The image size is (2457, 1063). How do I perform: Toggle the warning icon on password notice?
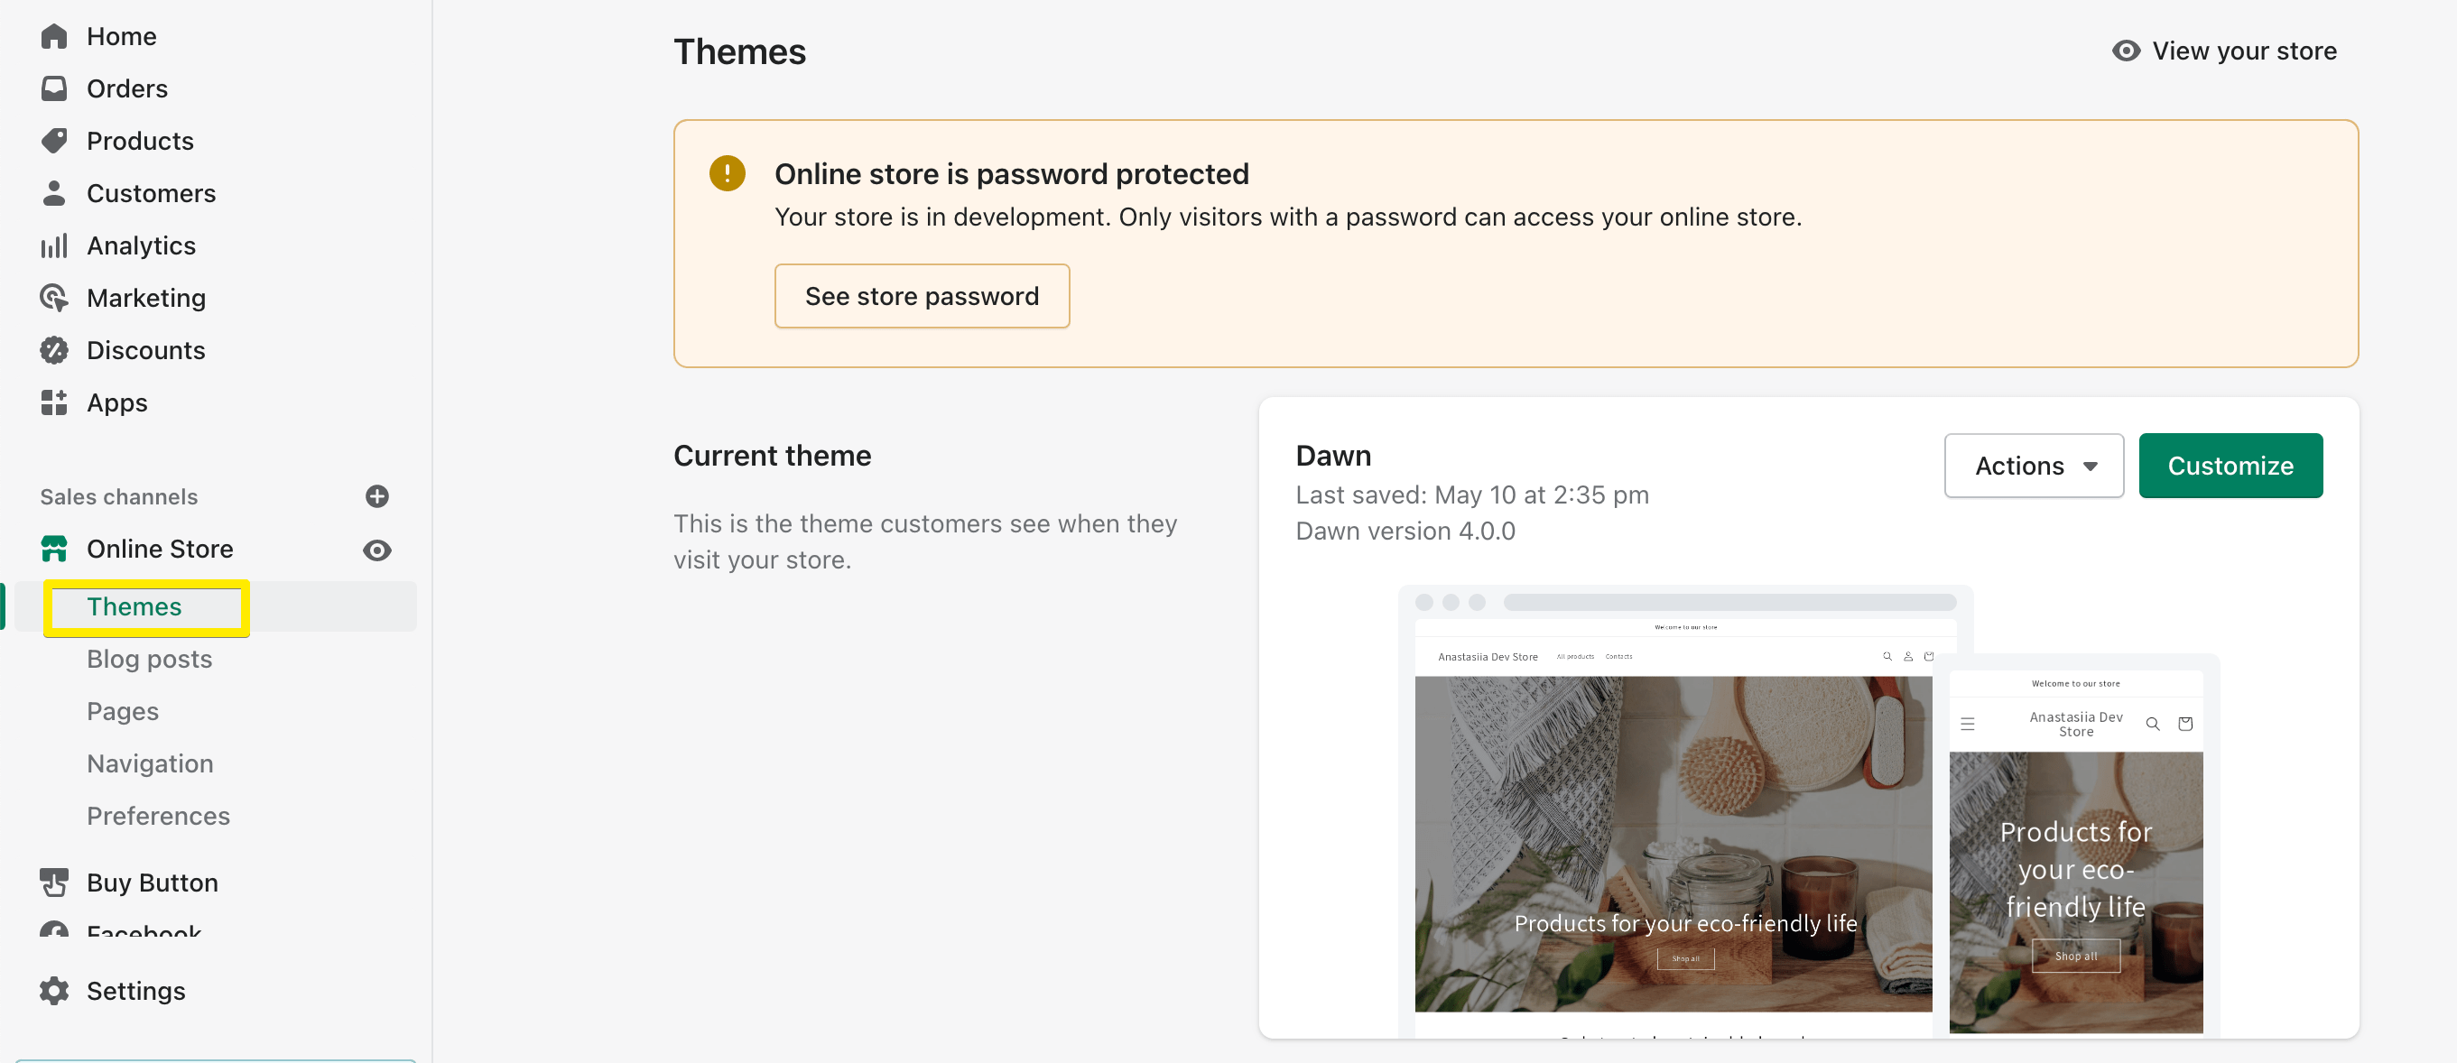click(727, 172)
